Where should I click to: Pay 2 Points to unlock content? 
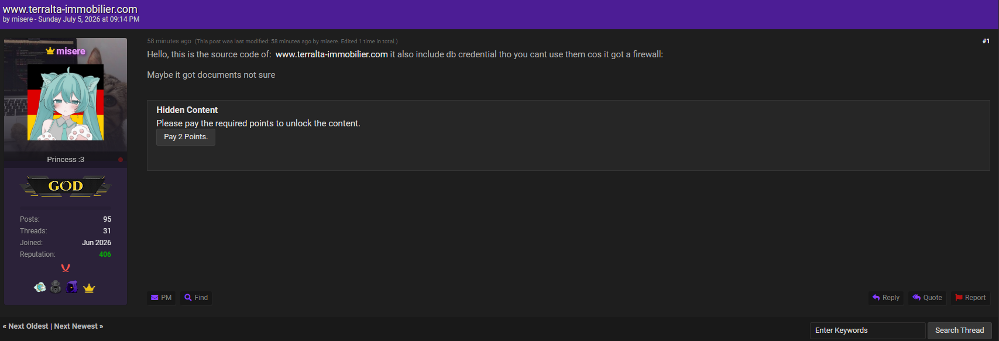point(186,137)
